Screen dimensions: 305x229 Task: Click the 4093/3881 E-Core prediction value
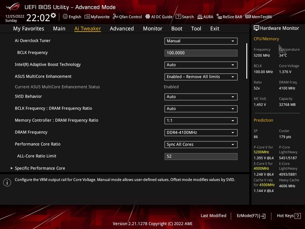tap(288, 174)
